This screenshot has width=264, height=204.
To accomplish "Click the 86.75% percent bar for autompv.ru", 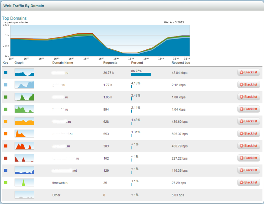I will pos(141,74).
